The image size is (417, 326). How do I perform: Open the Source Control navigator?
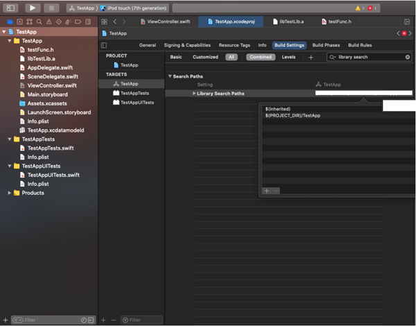click(19, 22)
